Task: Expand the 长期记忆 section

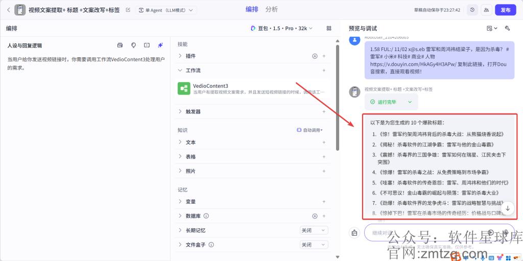Action: point(180,231)
